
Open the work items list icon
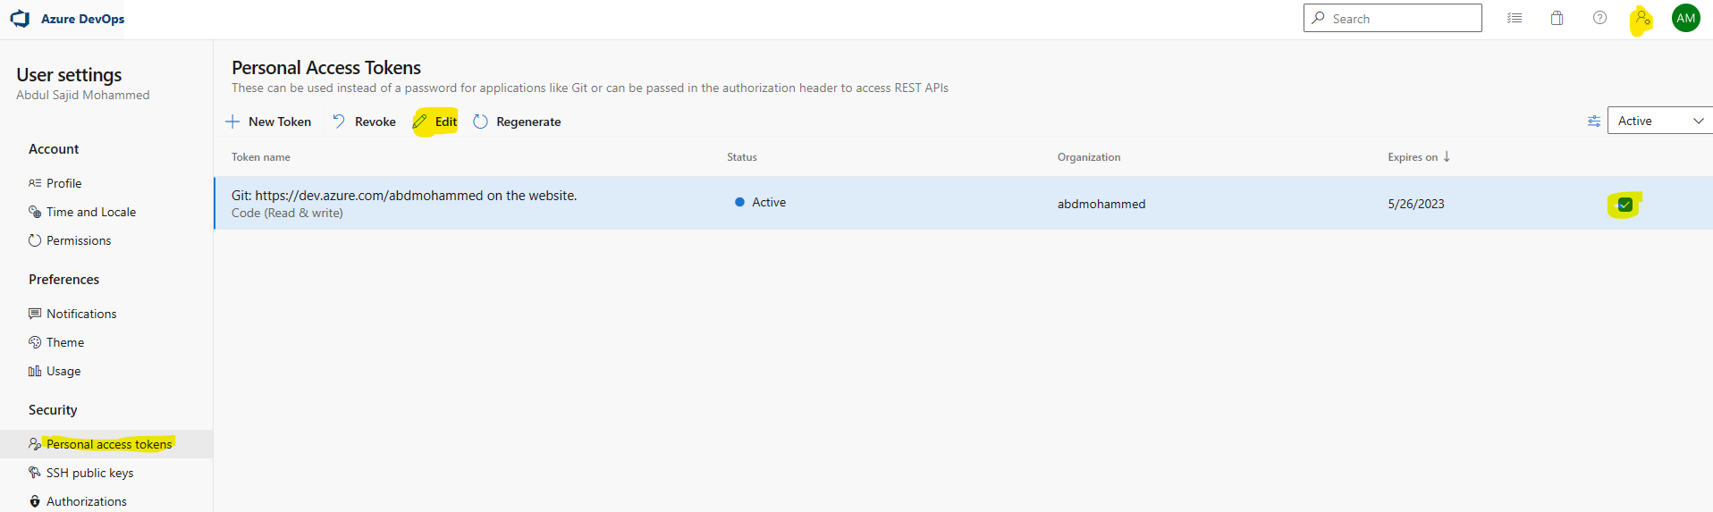coord(1515,18)
